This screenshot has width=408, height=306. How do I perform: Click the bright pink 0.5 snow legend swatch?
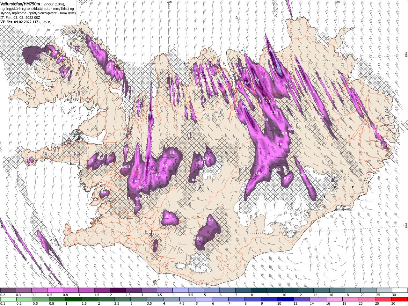tap(55, 290)
